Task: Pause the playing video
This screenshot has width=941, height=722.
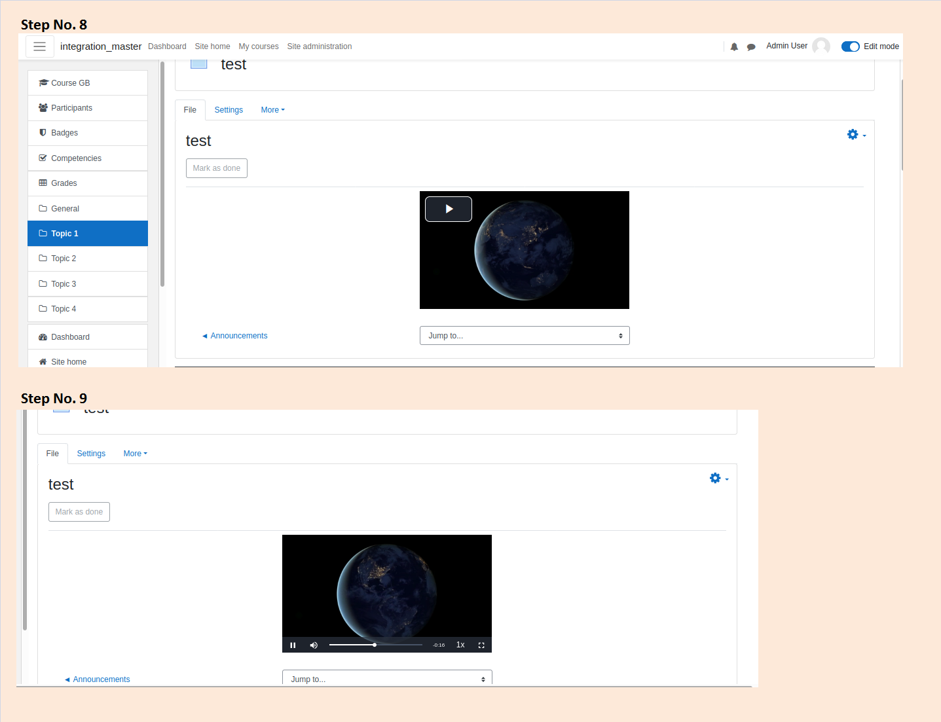Action: click(x=293, y=645)
